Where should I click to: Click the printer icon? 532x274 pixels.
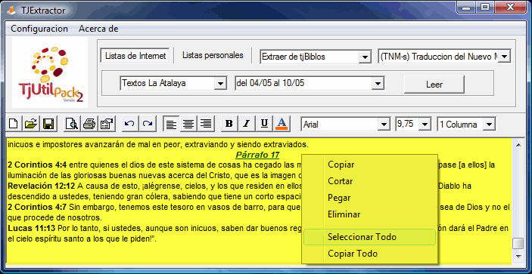(x=89, y=124)
